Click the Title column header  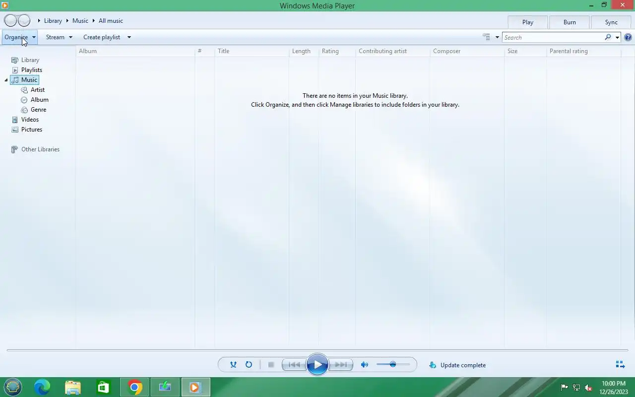(x=252, y=51)
